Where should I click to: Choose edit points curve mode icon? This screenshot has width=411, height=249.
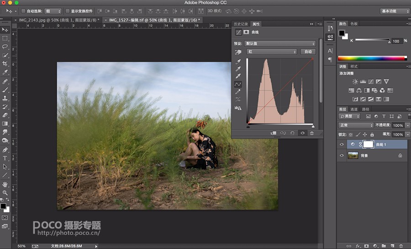click(x=238, y=84)
